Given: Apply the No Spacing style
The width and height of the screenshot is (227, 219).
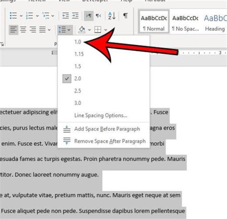Looking at the screenshot, I should [185, 23].
